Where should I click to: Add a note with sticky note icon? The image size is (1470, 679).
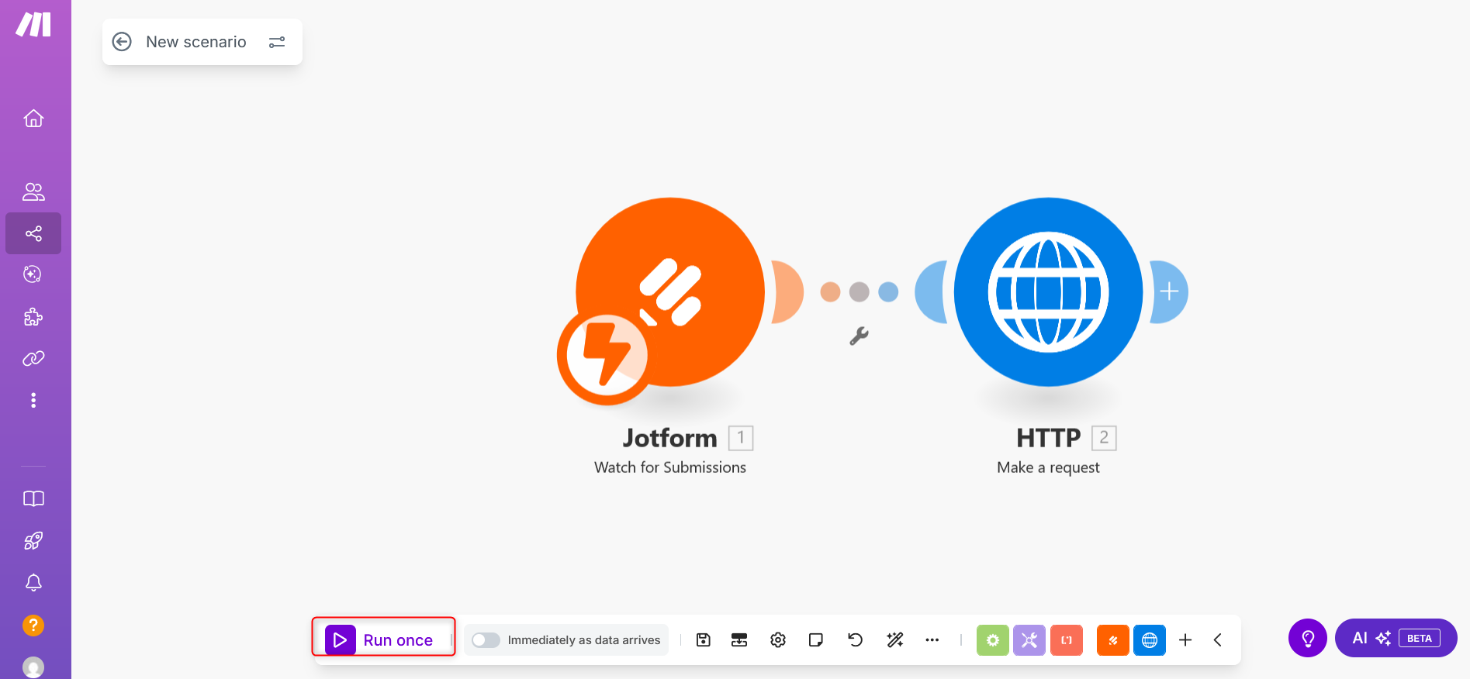tap(816, 639)
